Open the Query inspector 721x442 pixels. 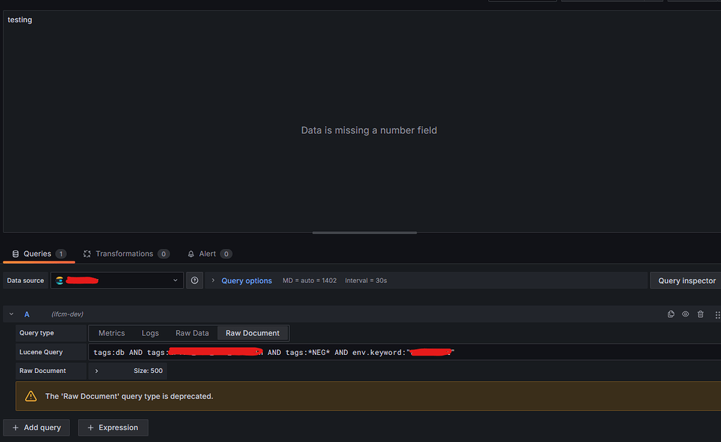pos(685,280)
